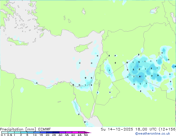Viewport: 176px width, 136px height.
Task: Click the 5–10 mm legend color swatch
Action: coord(30,132)
